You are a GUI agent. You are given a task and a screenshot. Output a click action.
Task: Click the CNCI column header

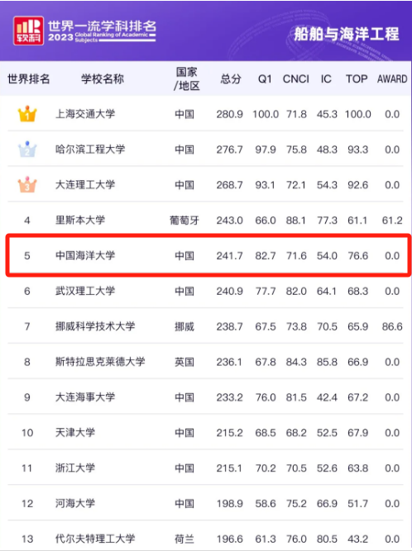coord(296,79)
